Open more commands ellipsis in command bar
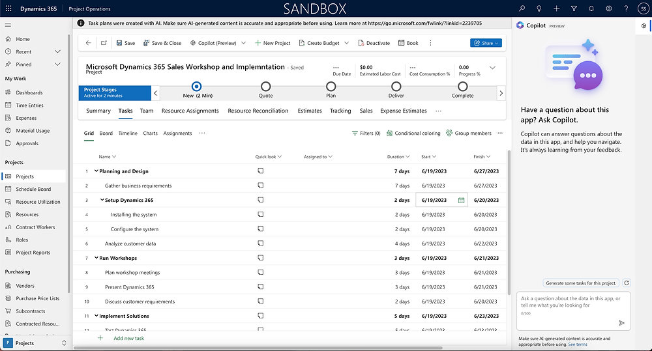Viewport: 652px width, 351px height. tap(430, 43)
